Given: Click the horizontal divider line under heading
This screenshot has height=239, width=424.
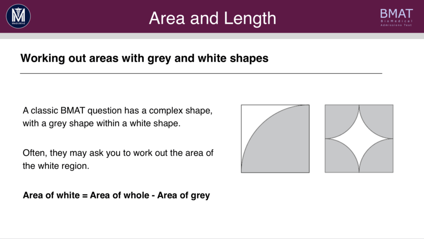Looking at the screenshot, I should [x=201, y=73].
